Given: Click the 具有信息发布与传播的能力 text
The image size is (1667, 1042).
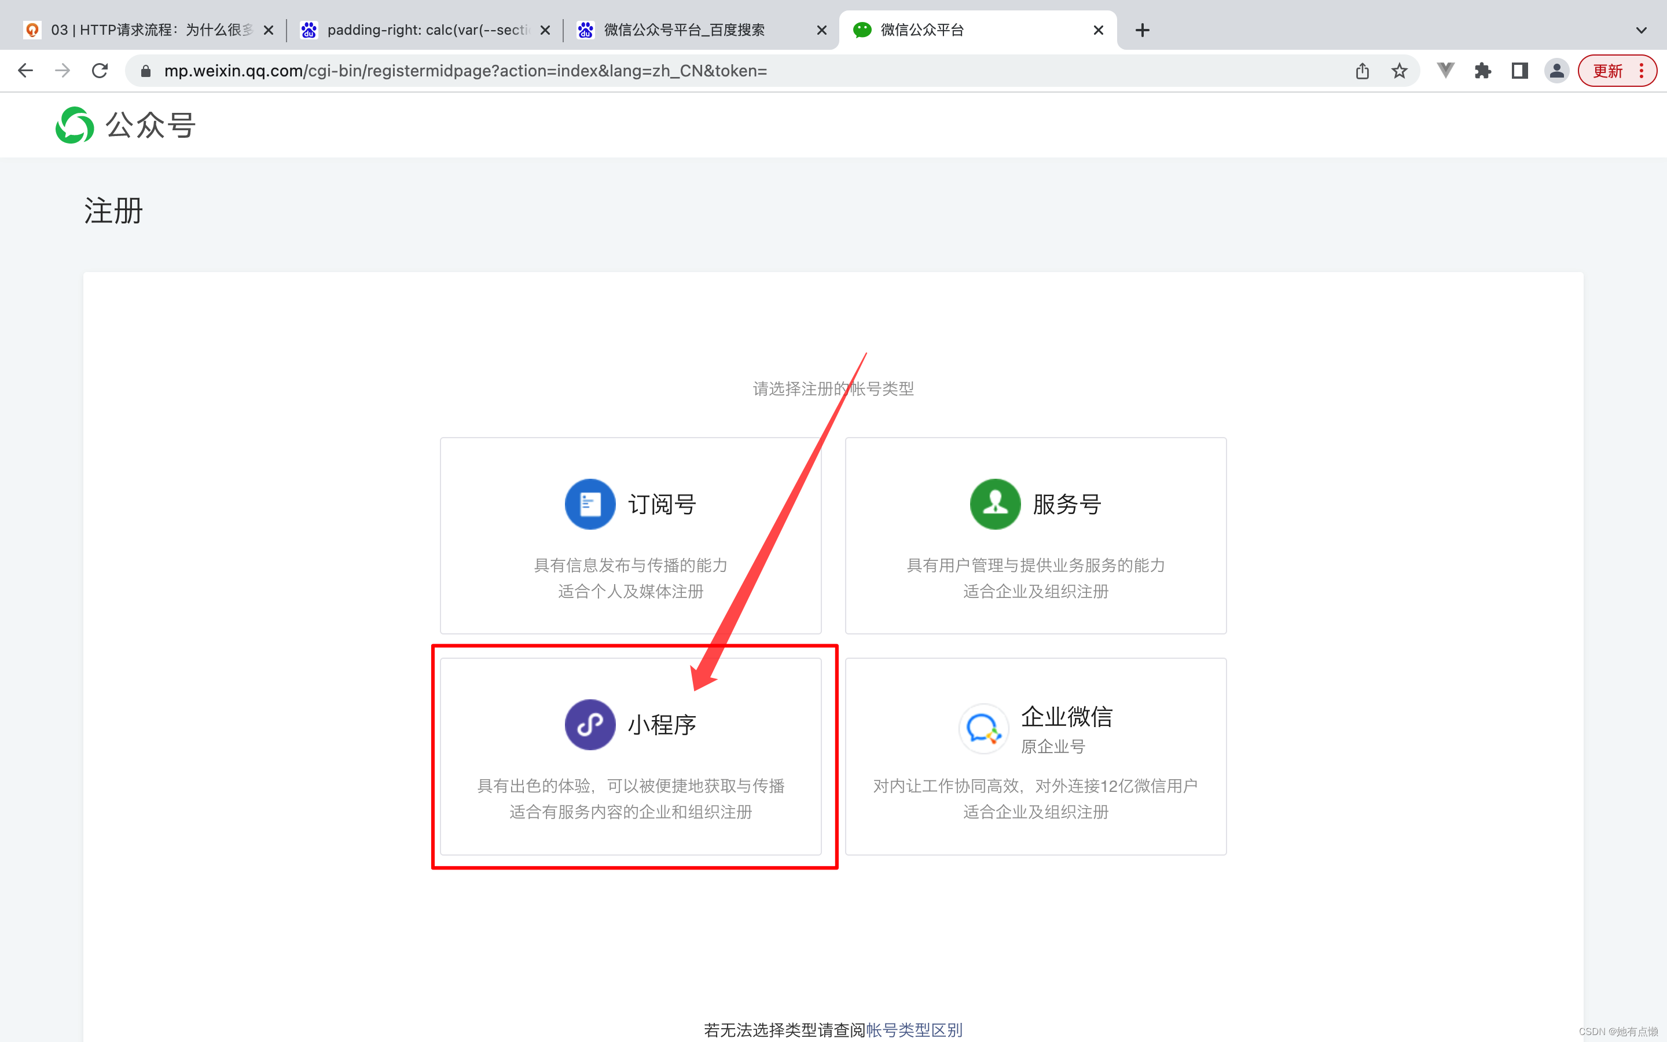Looking at the screenshot, I should [631, 565].
